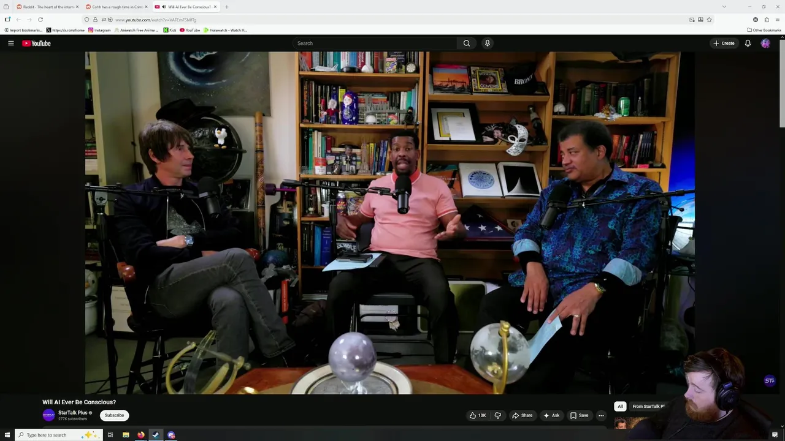Click the page vertical scrollbar thumb
Viewport: 785px width, 441px height.
(x=782, y=83)
